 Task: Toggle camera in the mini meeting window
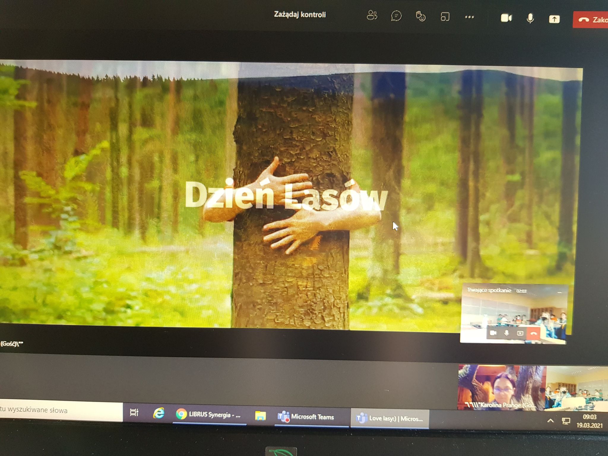[x=493, y=333]
